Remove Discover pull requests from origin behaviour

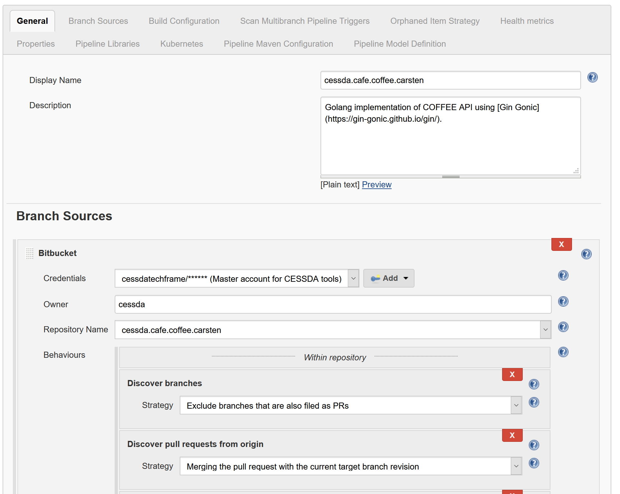point(512,436)
